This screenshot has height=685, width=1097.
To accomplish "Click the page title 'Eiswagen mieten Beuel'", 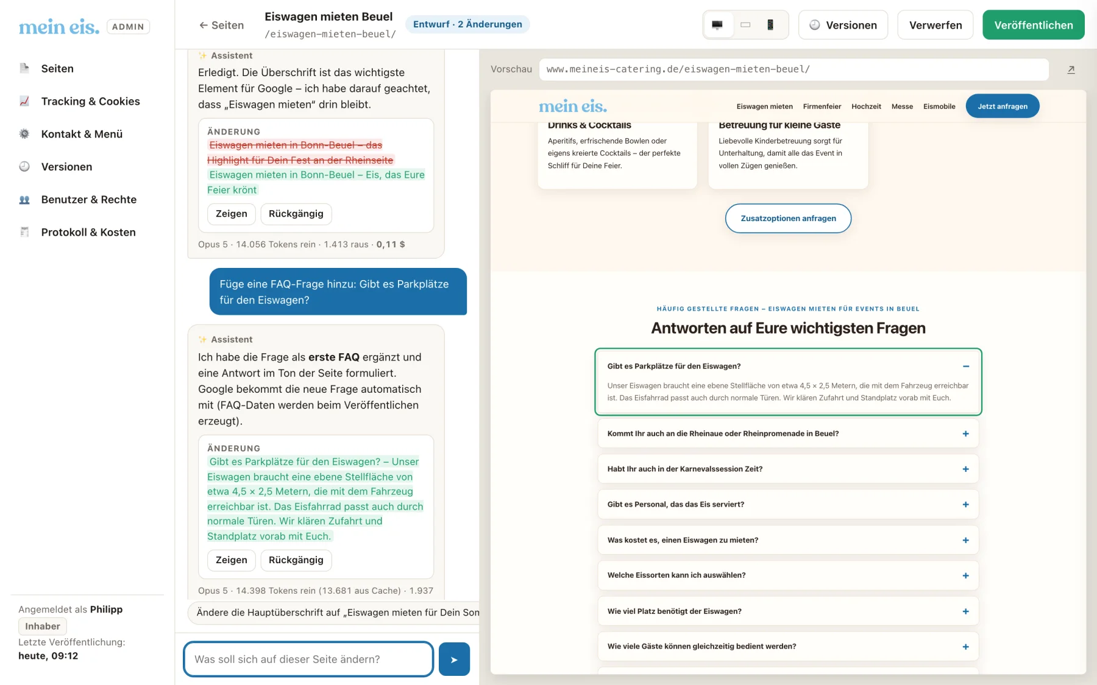I will [x=328, y=17].
